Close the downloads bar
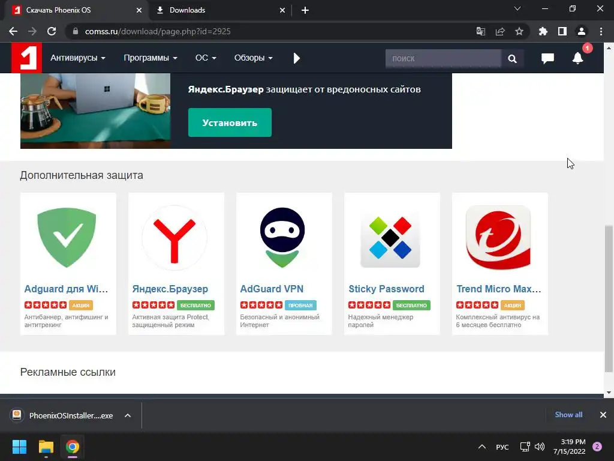 click(x=603, y=415)
